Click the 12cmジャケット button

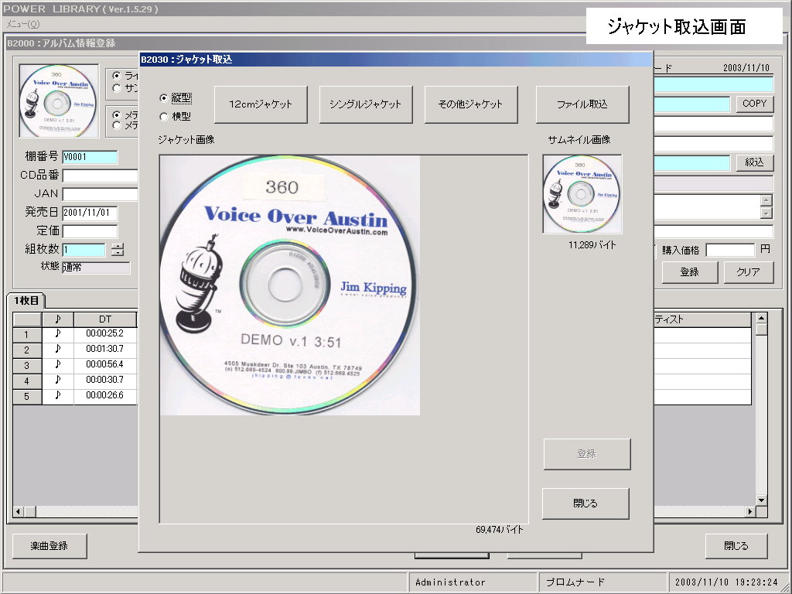[x=261, y=104]
